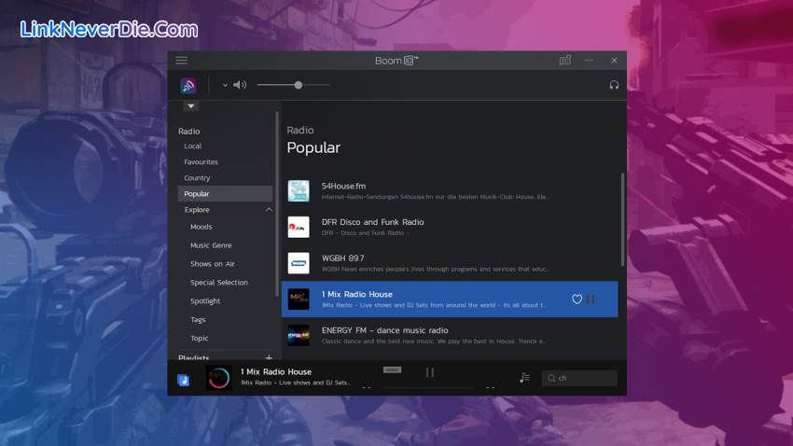Select Favourites in the Radio sidebar
This screenshot has height=446, width=793.
pyautogui.click(x=201, y=162)
